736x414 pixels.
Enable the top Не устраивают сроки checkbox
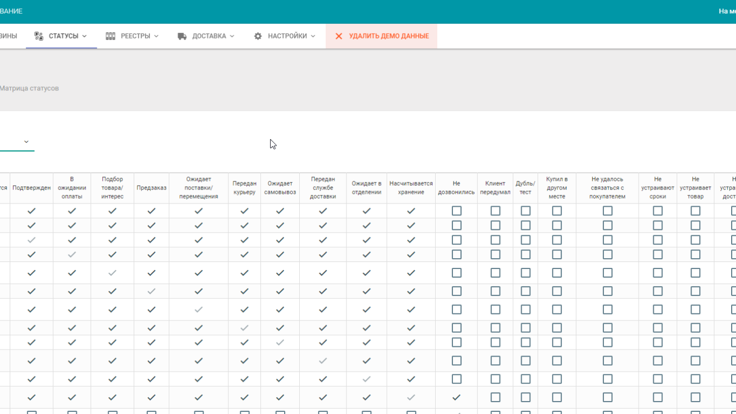pos(658,211)
